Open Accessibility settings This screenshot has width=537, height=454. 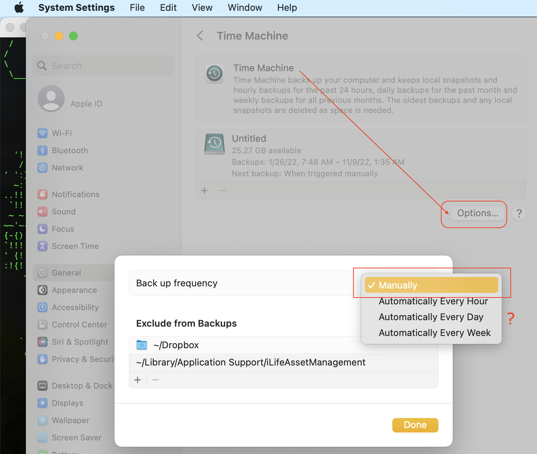75,307
